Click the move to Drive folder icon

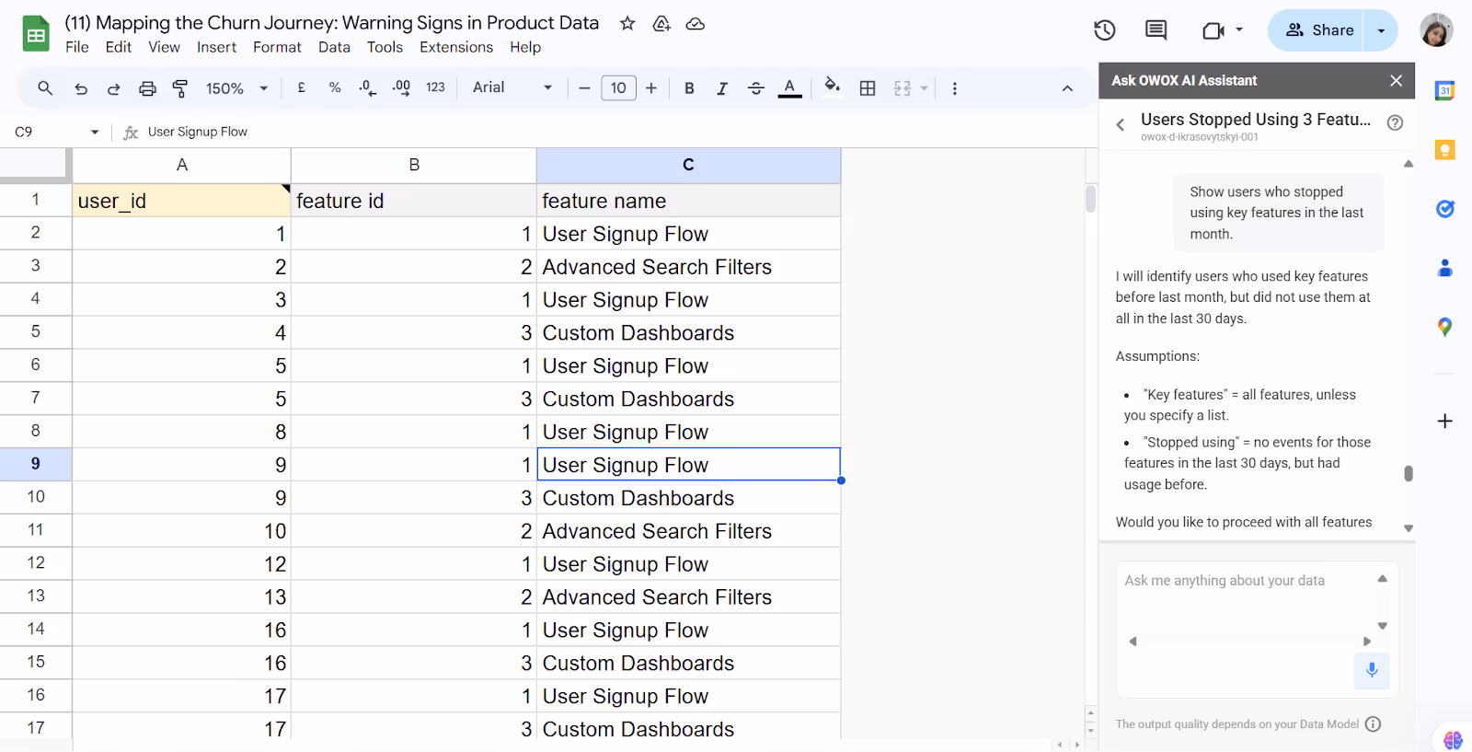(661, 23)
